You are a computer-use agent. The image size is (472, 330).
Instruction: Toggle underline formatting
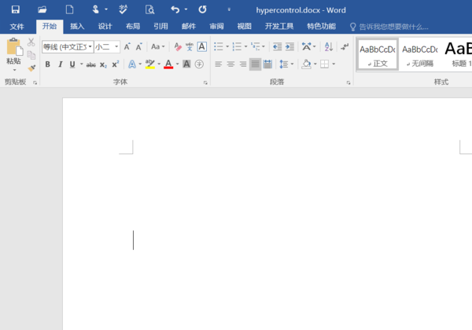72,64
